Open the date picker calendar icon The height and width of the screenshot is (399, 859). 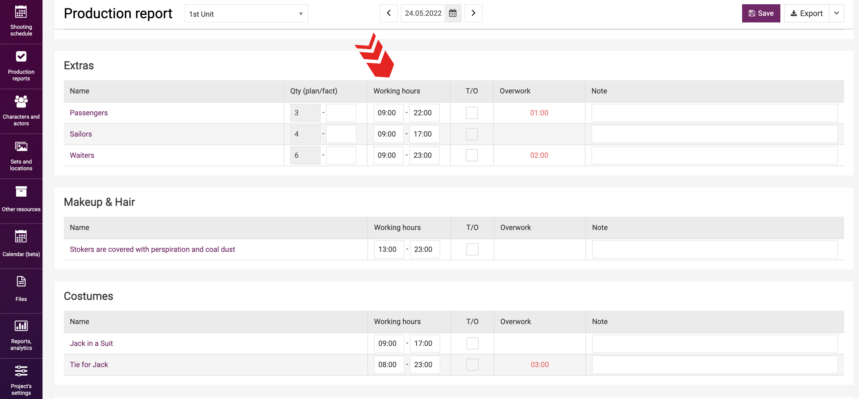click(x=452, y=13)
